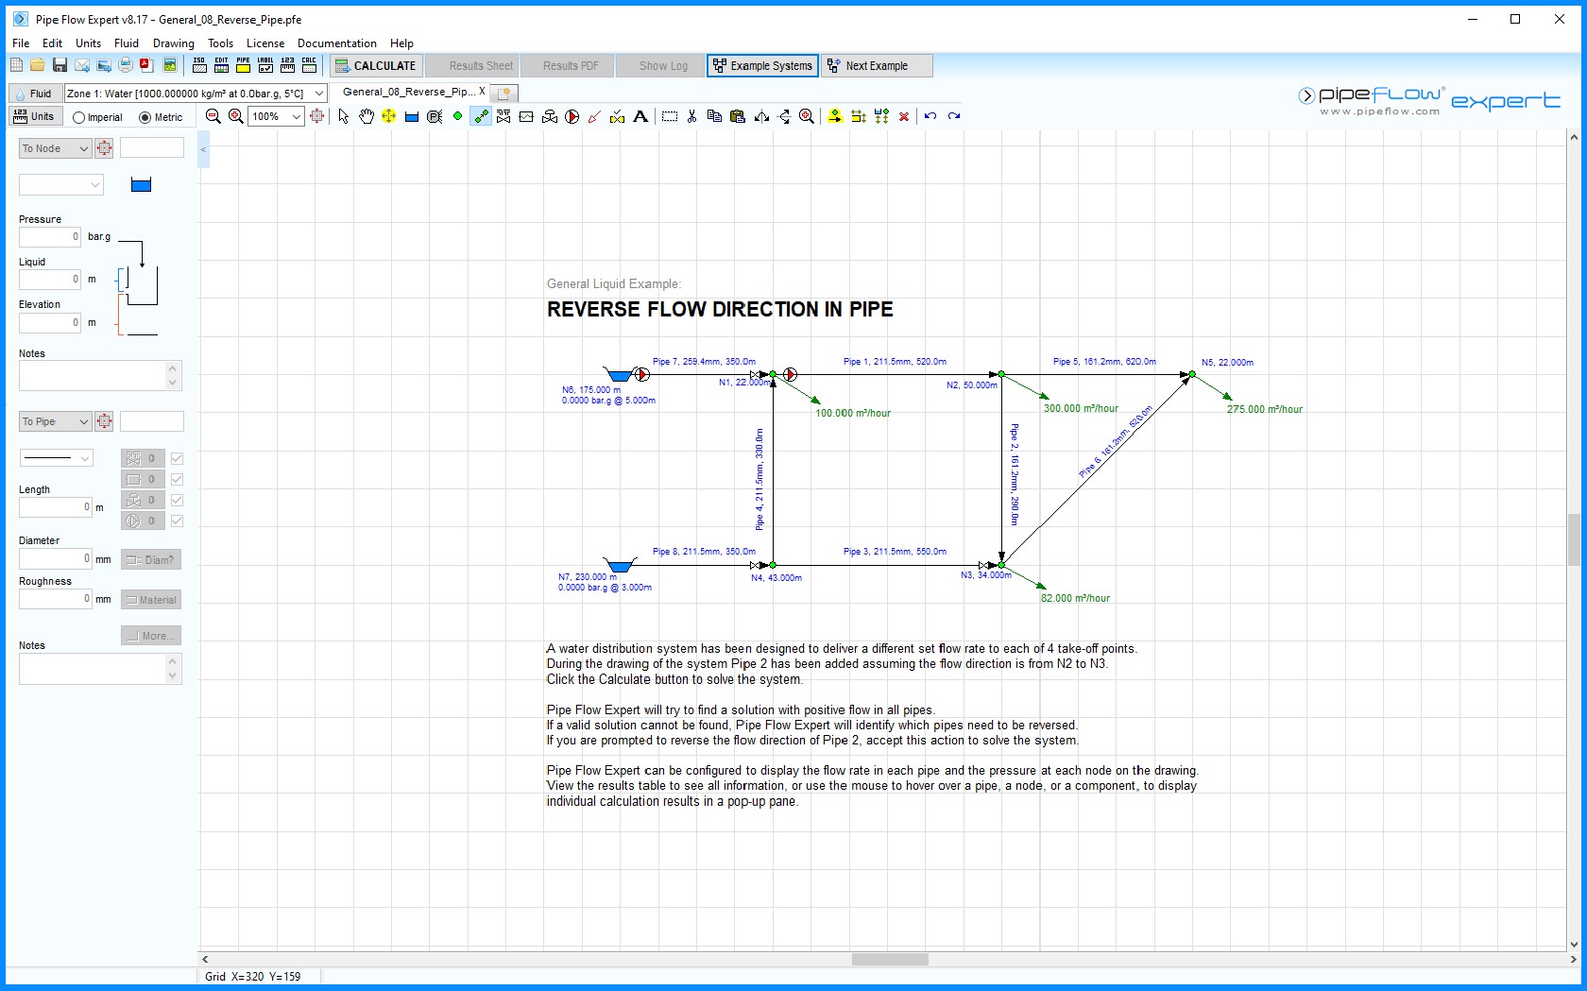Click the printer icon

coord(125,65)
